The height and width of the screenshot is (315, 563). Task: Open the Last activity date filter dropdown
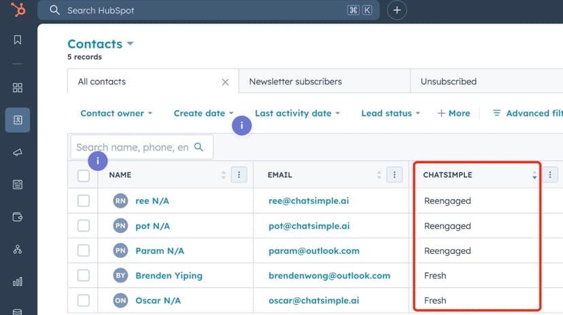pos(297,113)
